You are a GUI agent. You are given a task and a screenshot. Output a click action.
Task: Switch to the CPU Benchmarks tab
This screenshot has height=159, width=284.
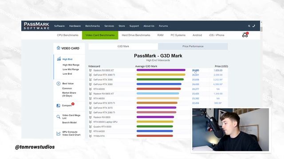tap(67, 35)
